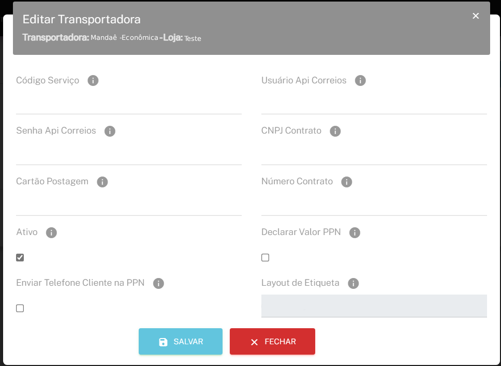The width and height of the screenshot is (501, 366).
Task: Click info icon next to CNPJ Contrato
Action: click(x=335, y=131)
